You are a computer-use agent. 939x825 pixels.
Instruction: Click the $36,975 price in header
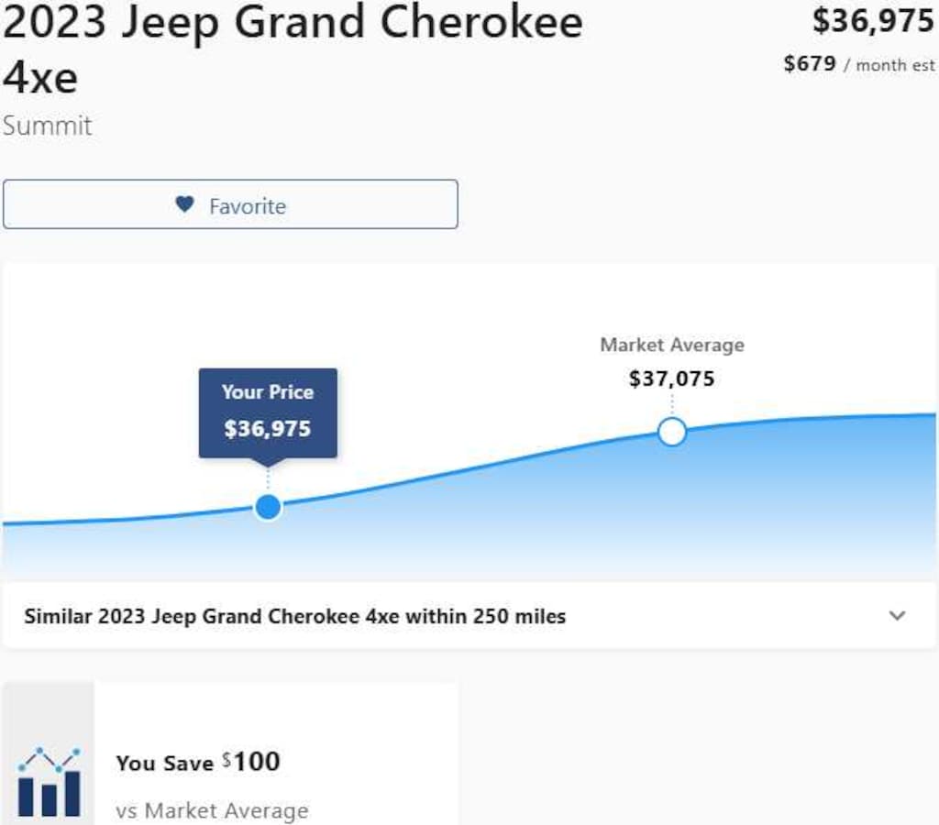873,21
